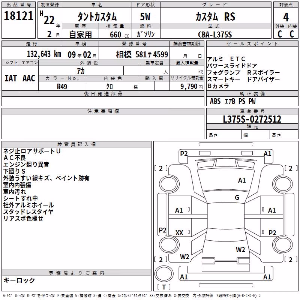Select the vehicle history value 自家用
Screen dimensions: 300x300
[80, 34]
